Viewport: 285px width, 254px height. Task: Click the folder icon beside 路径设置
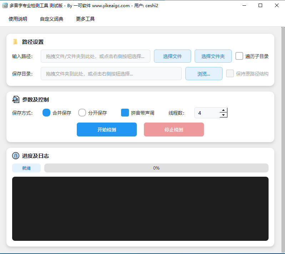15,42
